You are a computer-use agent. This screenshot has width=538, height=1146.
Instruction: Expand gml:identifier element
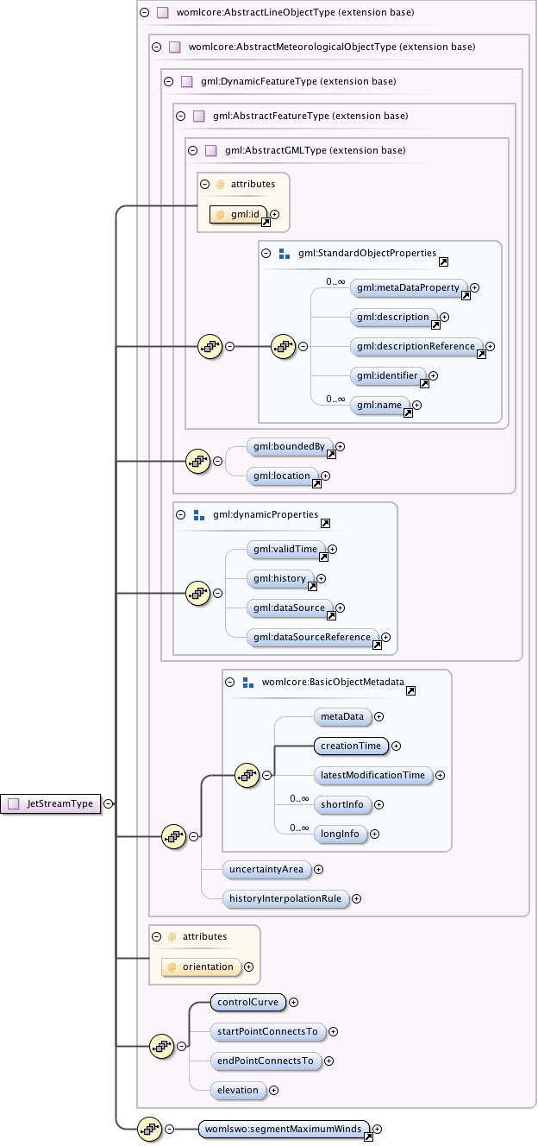434,376
